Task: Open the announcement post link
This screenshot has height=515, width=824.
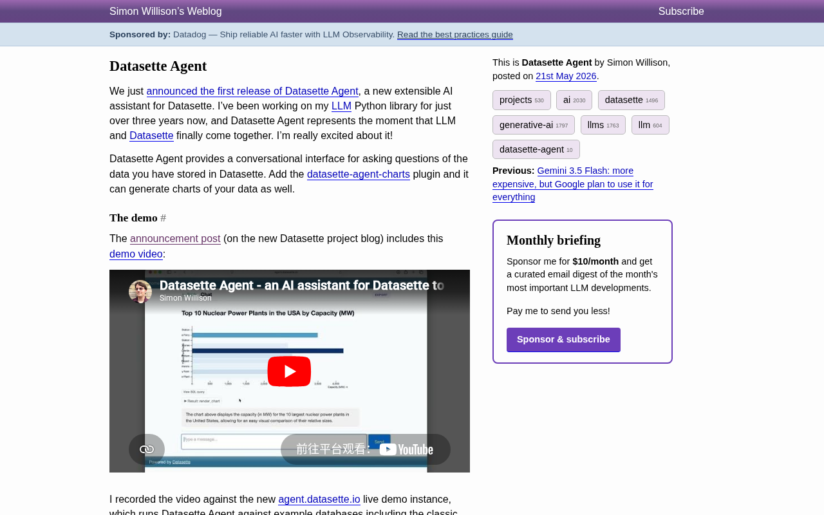Action: 175,239
